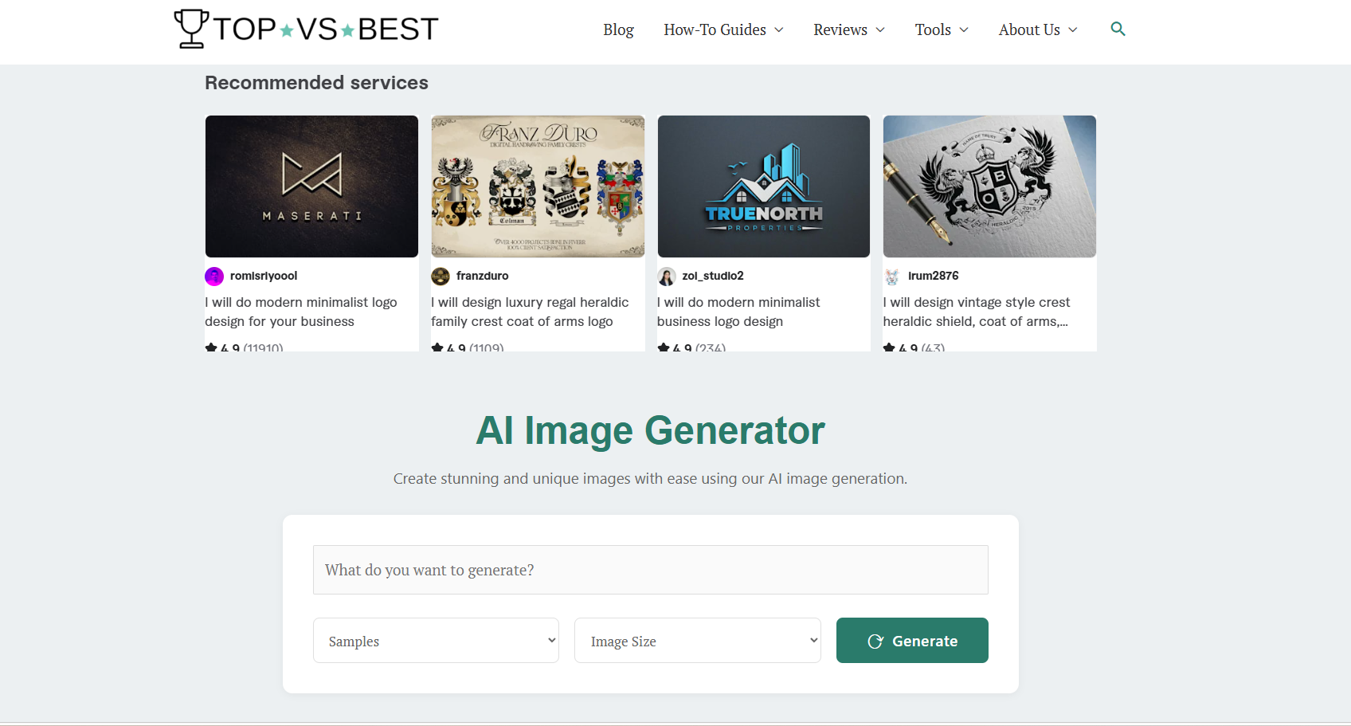Open the Image Size dropdown
Image resolution: width=1351 pixels, height=726 pixels.
pos(697,641)
